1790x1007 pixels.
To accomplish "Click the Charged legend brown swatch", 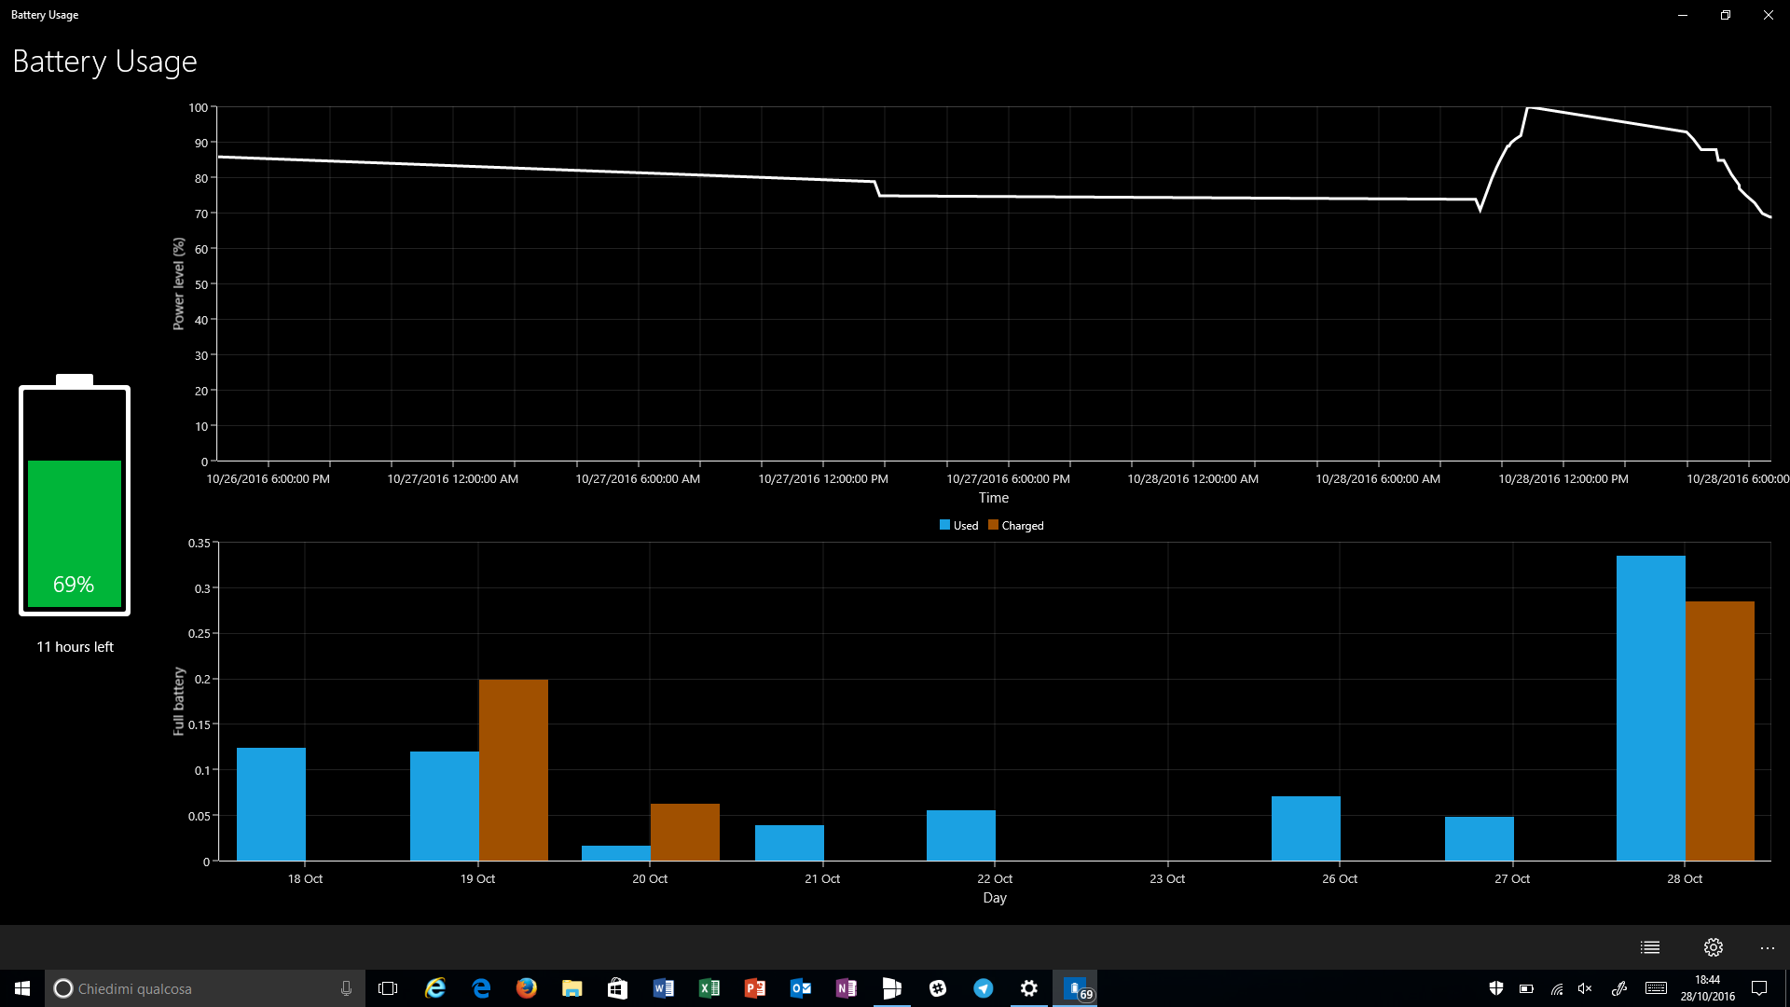I will (993, 525).
